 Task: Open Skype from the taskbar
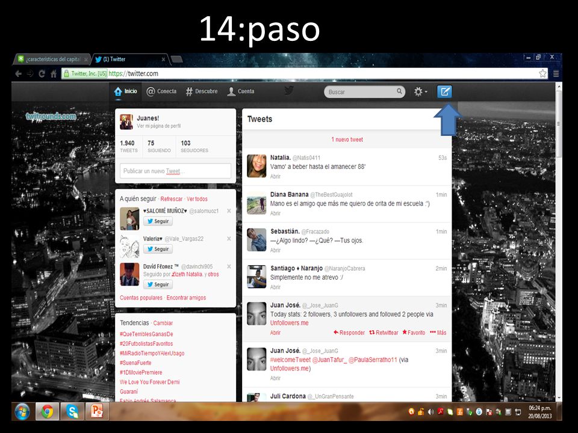click(72, 411)
